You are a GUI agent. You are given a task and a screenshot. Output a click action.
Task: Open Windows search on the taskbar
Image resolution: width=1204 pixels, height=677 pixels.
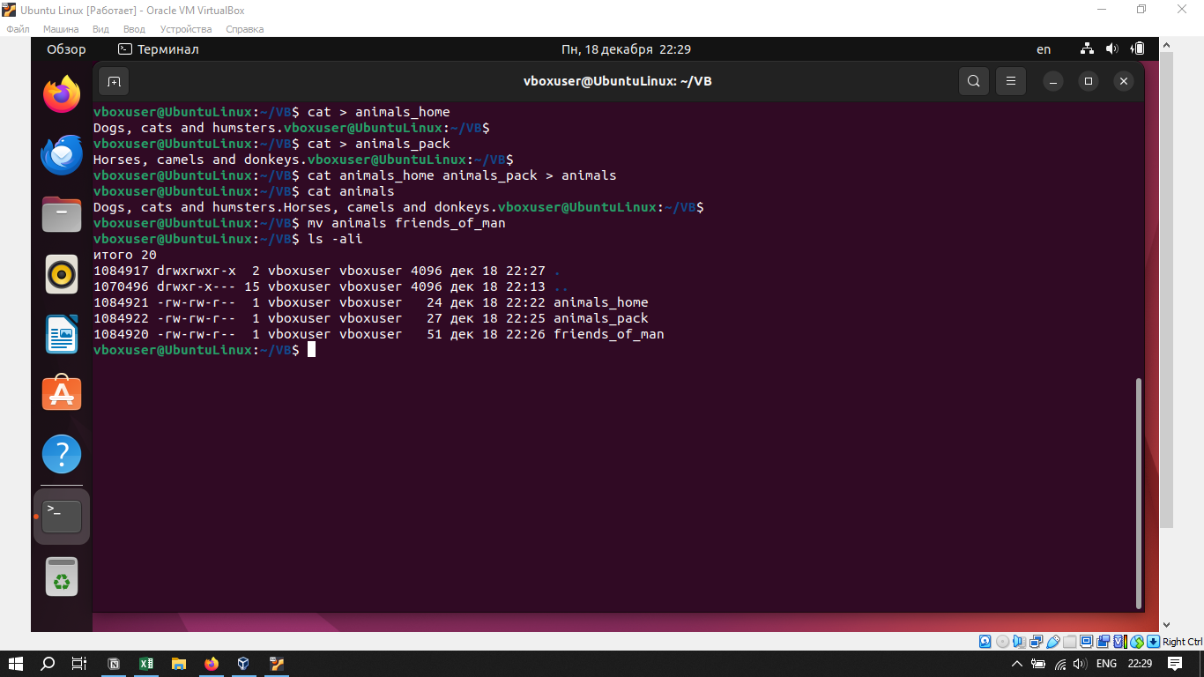[48, 664]
